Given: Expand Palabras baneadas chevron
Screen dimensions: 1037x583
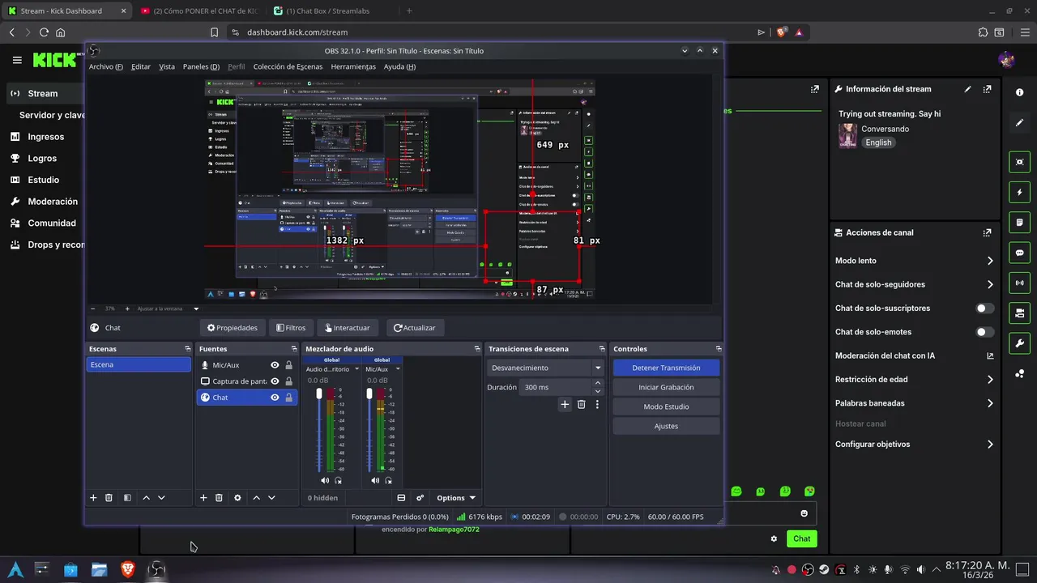Looking at the screenshot, I should pos(990,403).
